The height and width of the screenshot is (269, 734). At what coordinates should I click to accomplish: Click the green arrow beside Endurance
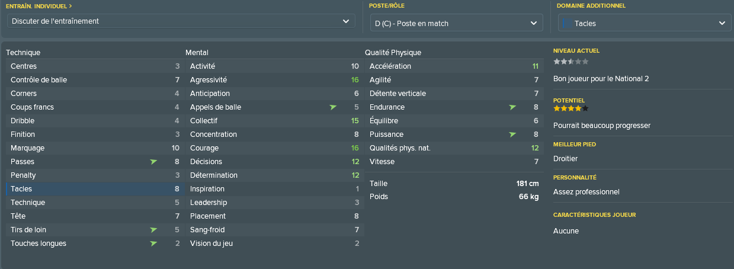[x=512, y=107]
